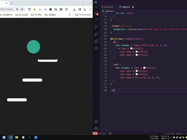The height and width of the screenshot is (140, 187).
Task: Open the 网站建设 bookmark folder
Action: 50,15
